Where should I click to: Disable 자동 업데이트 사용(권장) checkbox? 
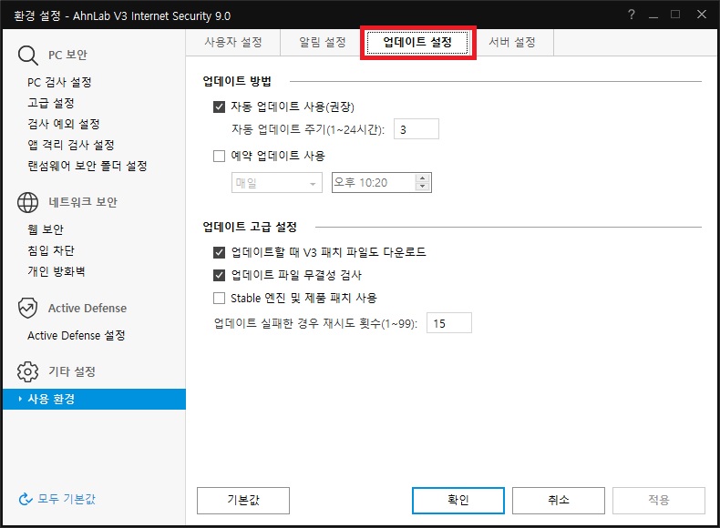219,107
